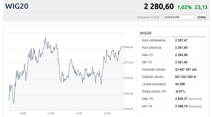Select the current index value 2 280,60
212x117 pixels.
click(159, 6)
